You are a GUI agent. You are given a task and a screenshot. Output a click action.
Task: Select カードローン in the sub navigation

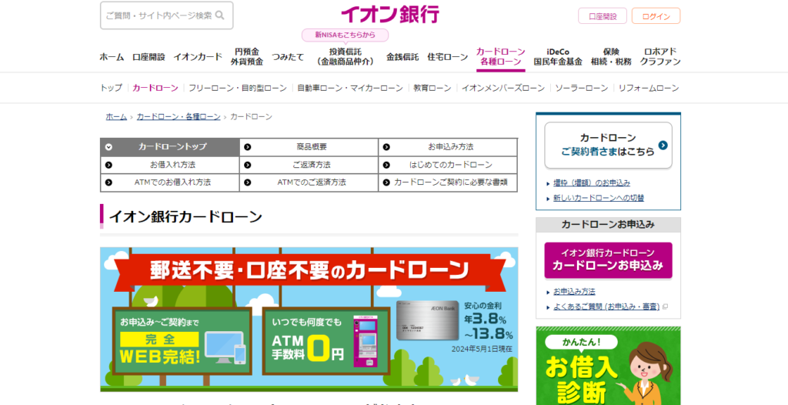[155, 88]
